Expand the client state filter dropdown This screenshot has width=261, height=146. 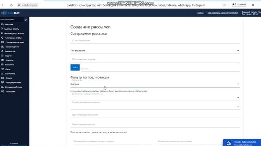(155, 98)
